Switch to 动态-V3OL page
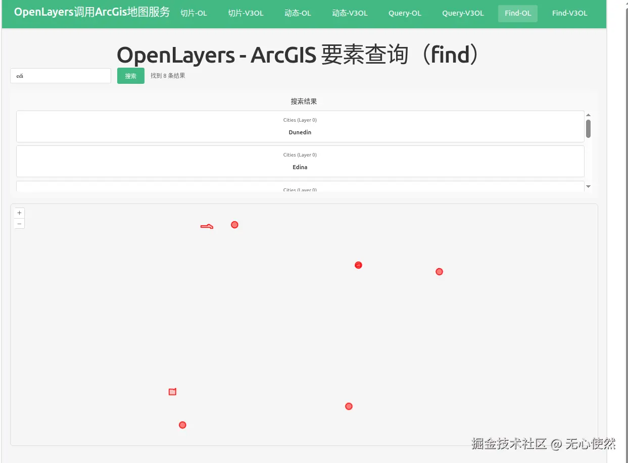 (350, 13)
